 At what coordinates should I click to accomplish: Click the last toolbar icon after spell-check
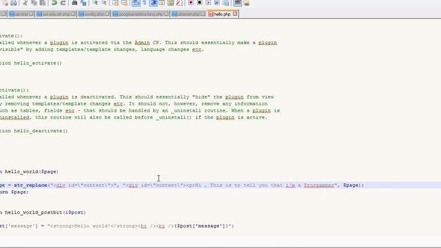point(247,3)
